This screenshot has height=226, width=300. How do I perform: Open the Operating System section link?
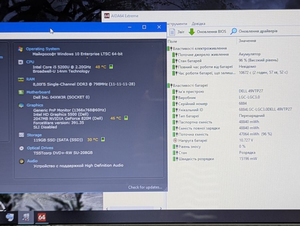coord(43,49)
